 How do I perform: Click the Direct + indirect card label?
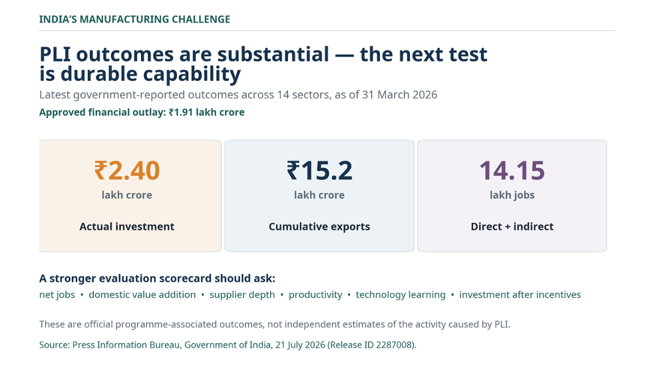(512, 227)
